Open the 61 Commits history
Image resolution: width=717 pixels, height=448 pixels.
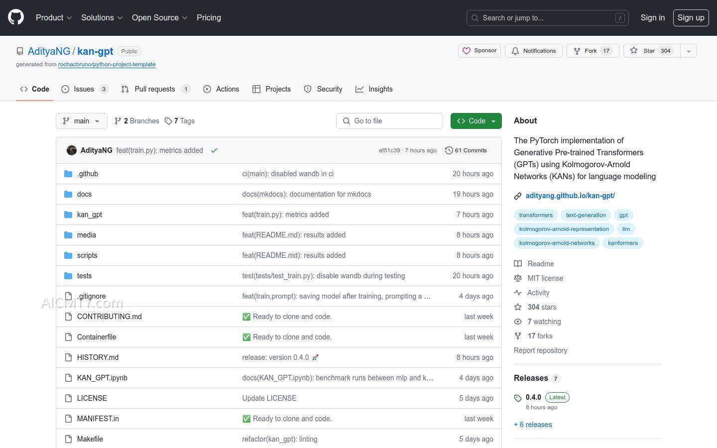[x=466, y=150]
